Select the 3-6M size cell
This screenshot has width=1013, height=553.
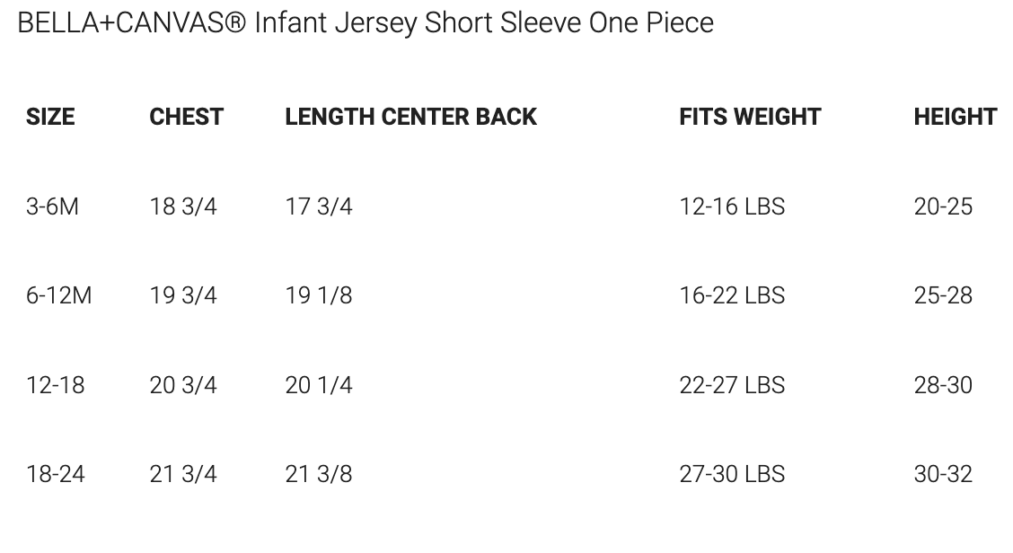pyautogui.click(x=52, y=206)
